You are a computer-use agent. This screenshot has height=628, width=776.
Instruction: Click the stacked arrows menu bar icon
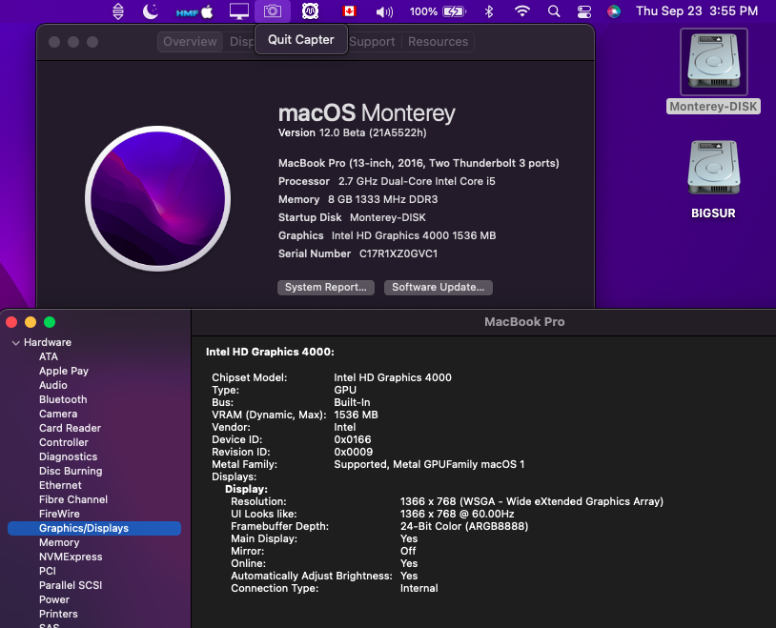tap(118, 10)
